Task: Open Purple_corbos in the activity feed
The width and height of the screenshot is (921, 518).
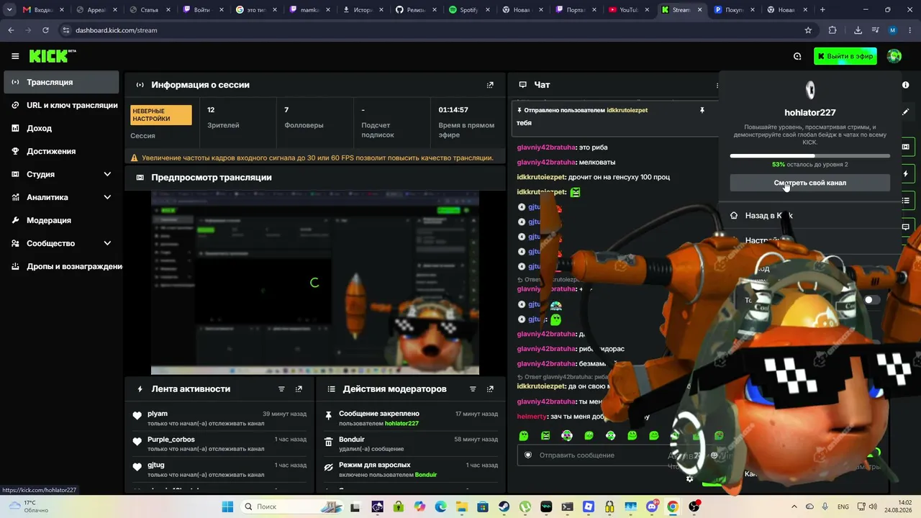Action: [x=171, y=440]
